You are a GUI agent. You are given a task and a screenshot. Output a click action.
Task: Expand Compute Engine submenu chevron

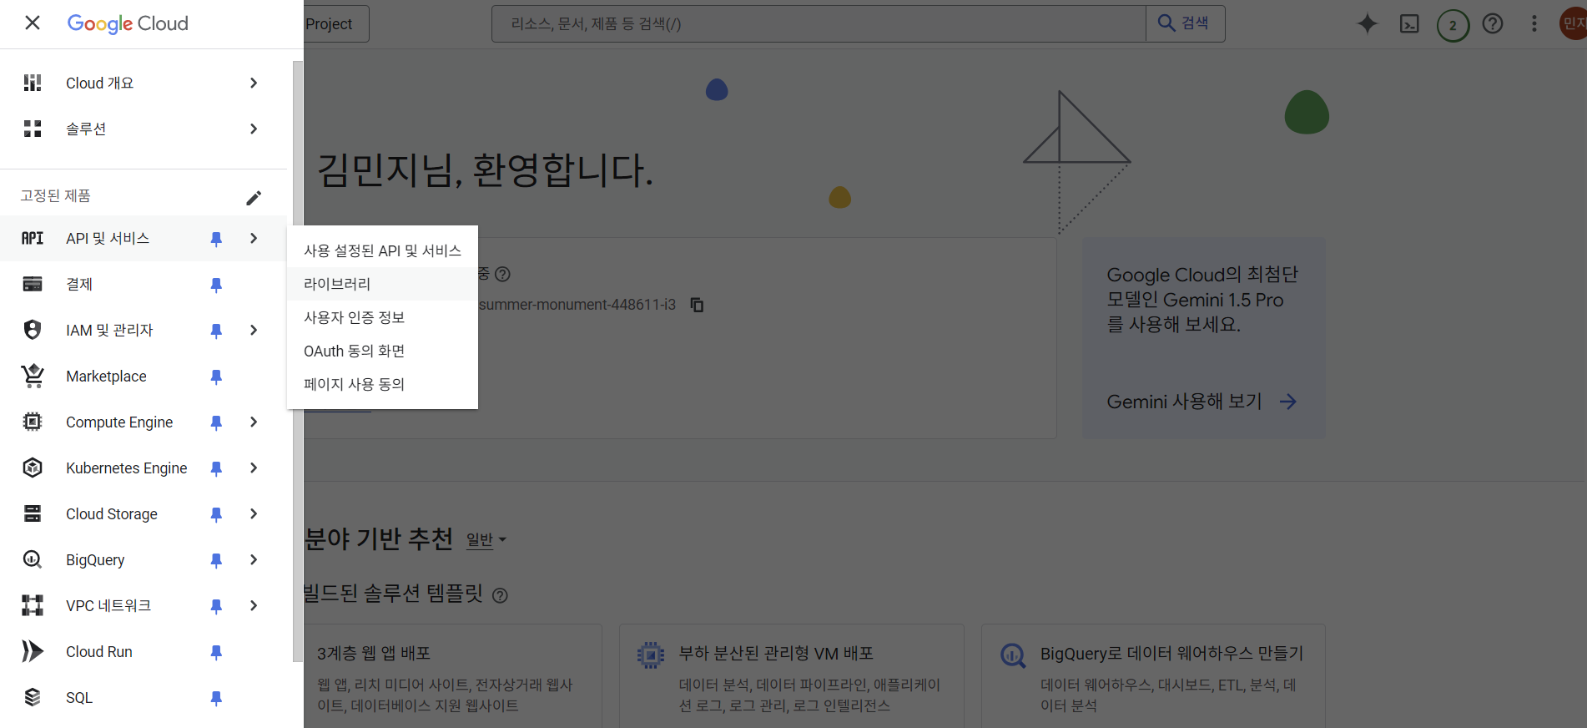(254, 422)
